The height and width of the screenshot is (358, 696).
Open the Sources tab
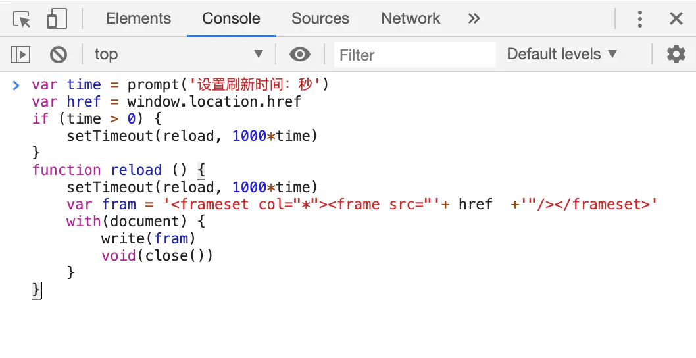coord(320,19)
